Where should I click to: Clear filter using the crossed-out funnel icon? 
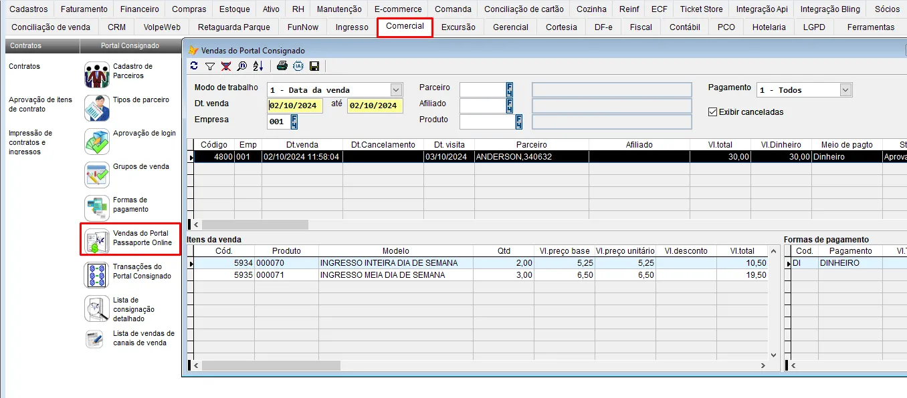click(226, 66)
